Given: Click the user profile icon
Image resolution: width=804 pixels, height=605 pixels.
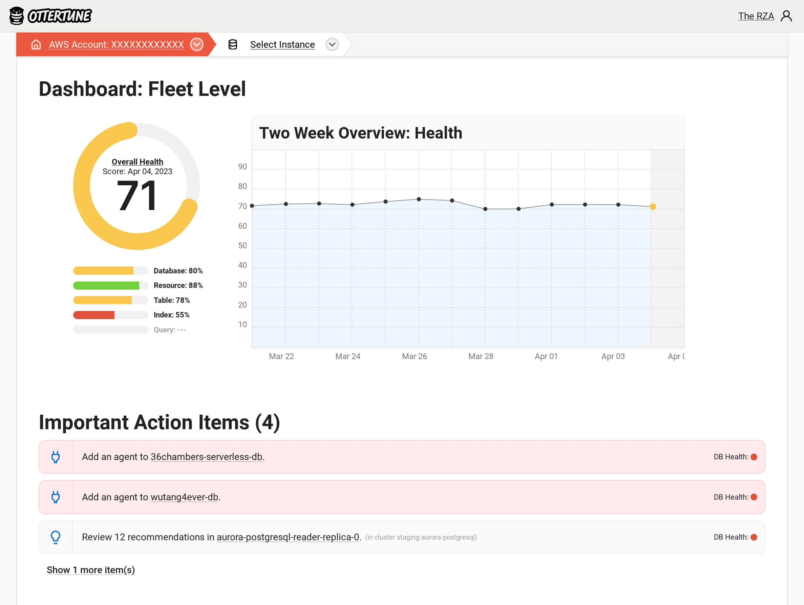Looking at the screenshot, I should (x=786, y=16).
